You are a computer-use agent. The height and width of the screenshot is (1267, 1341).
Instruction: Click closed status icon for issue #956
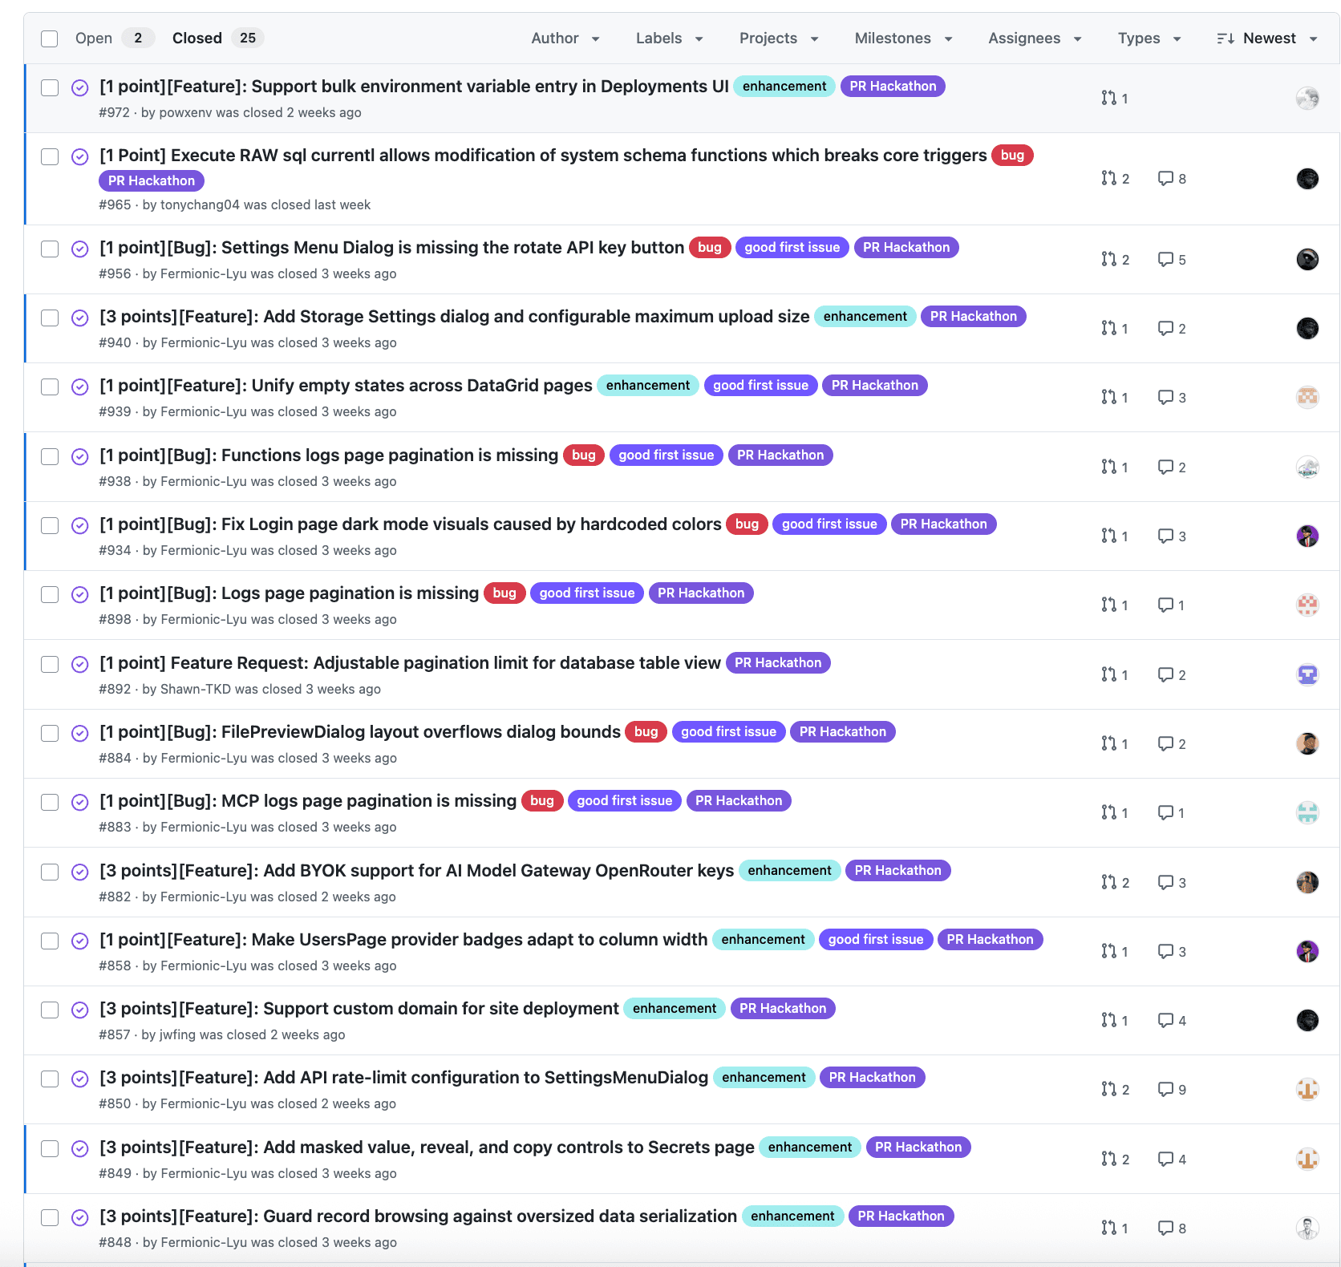coord(80,249)
